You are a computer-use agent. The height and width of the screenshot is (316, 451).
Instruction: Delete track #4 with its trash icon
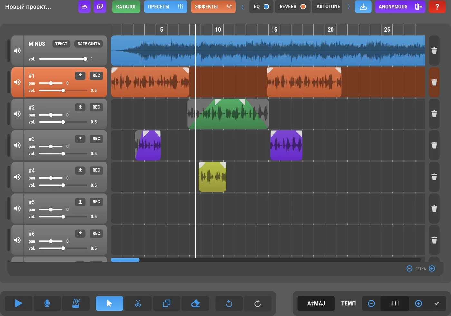pyautogui.click(x=434, y=177)
